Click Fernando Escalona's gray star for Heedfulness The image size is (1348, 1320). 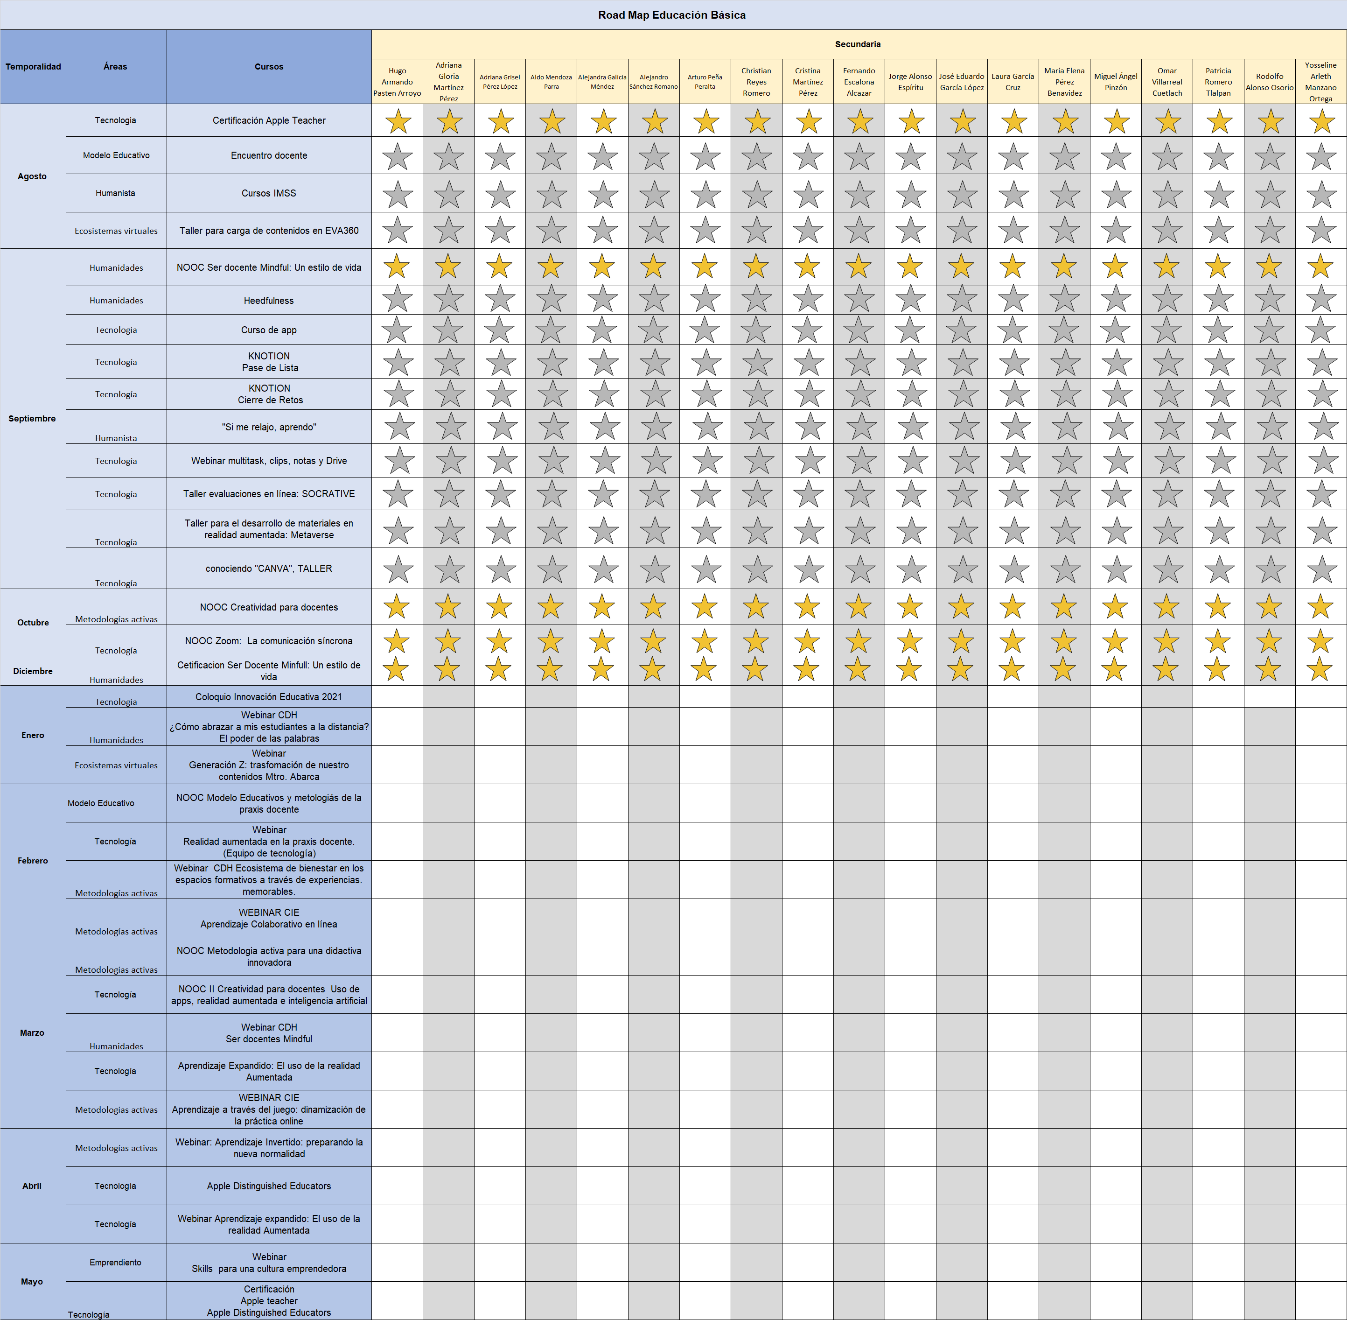click(859, 299)
